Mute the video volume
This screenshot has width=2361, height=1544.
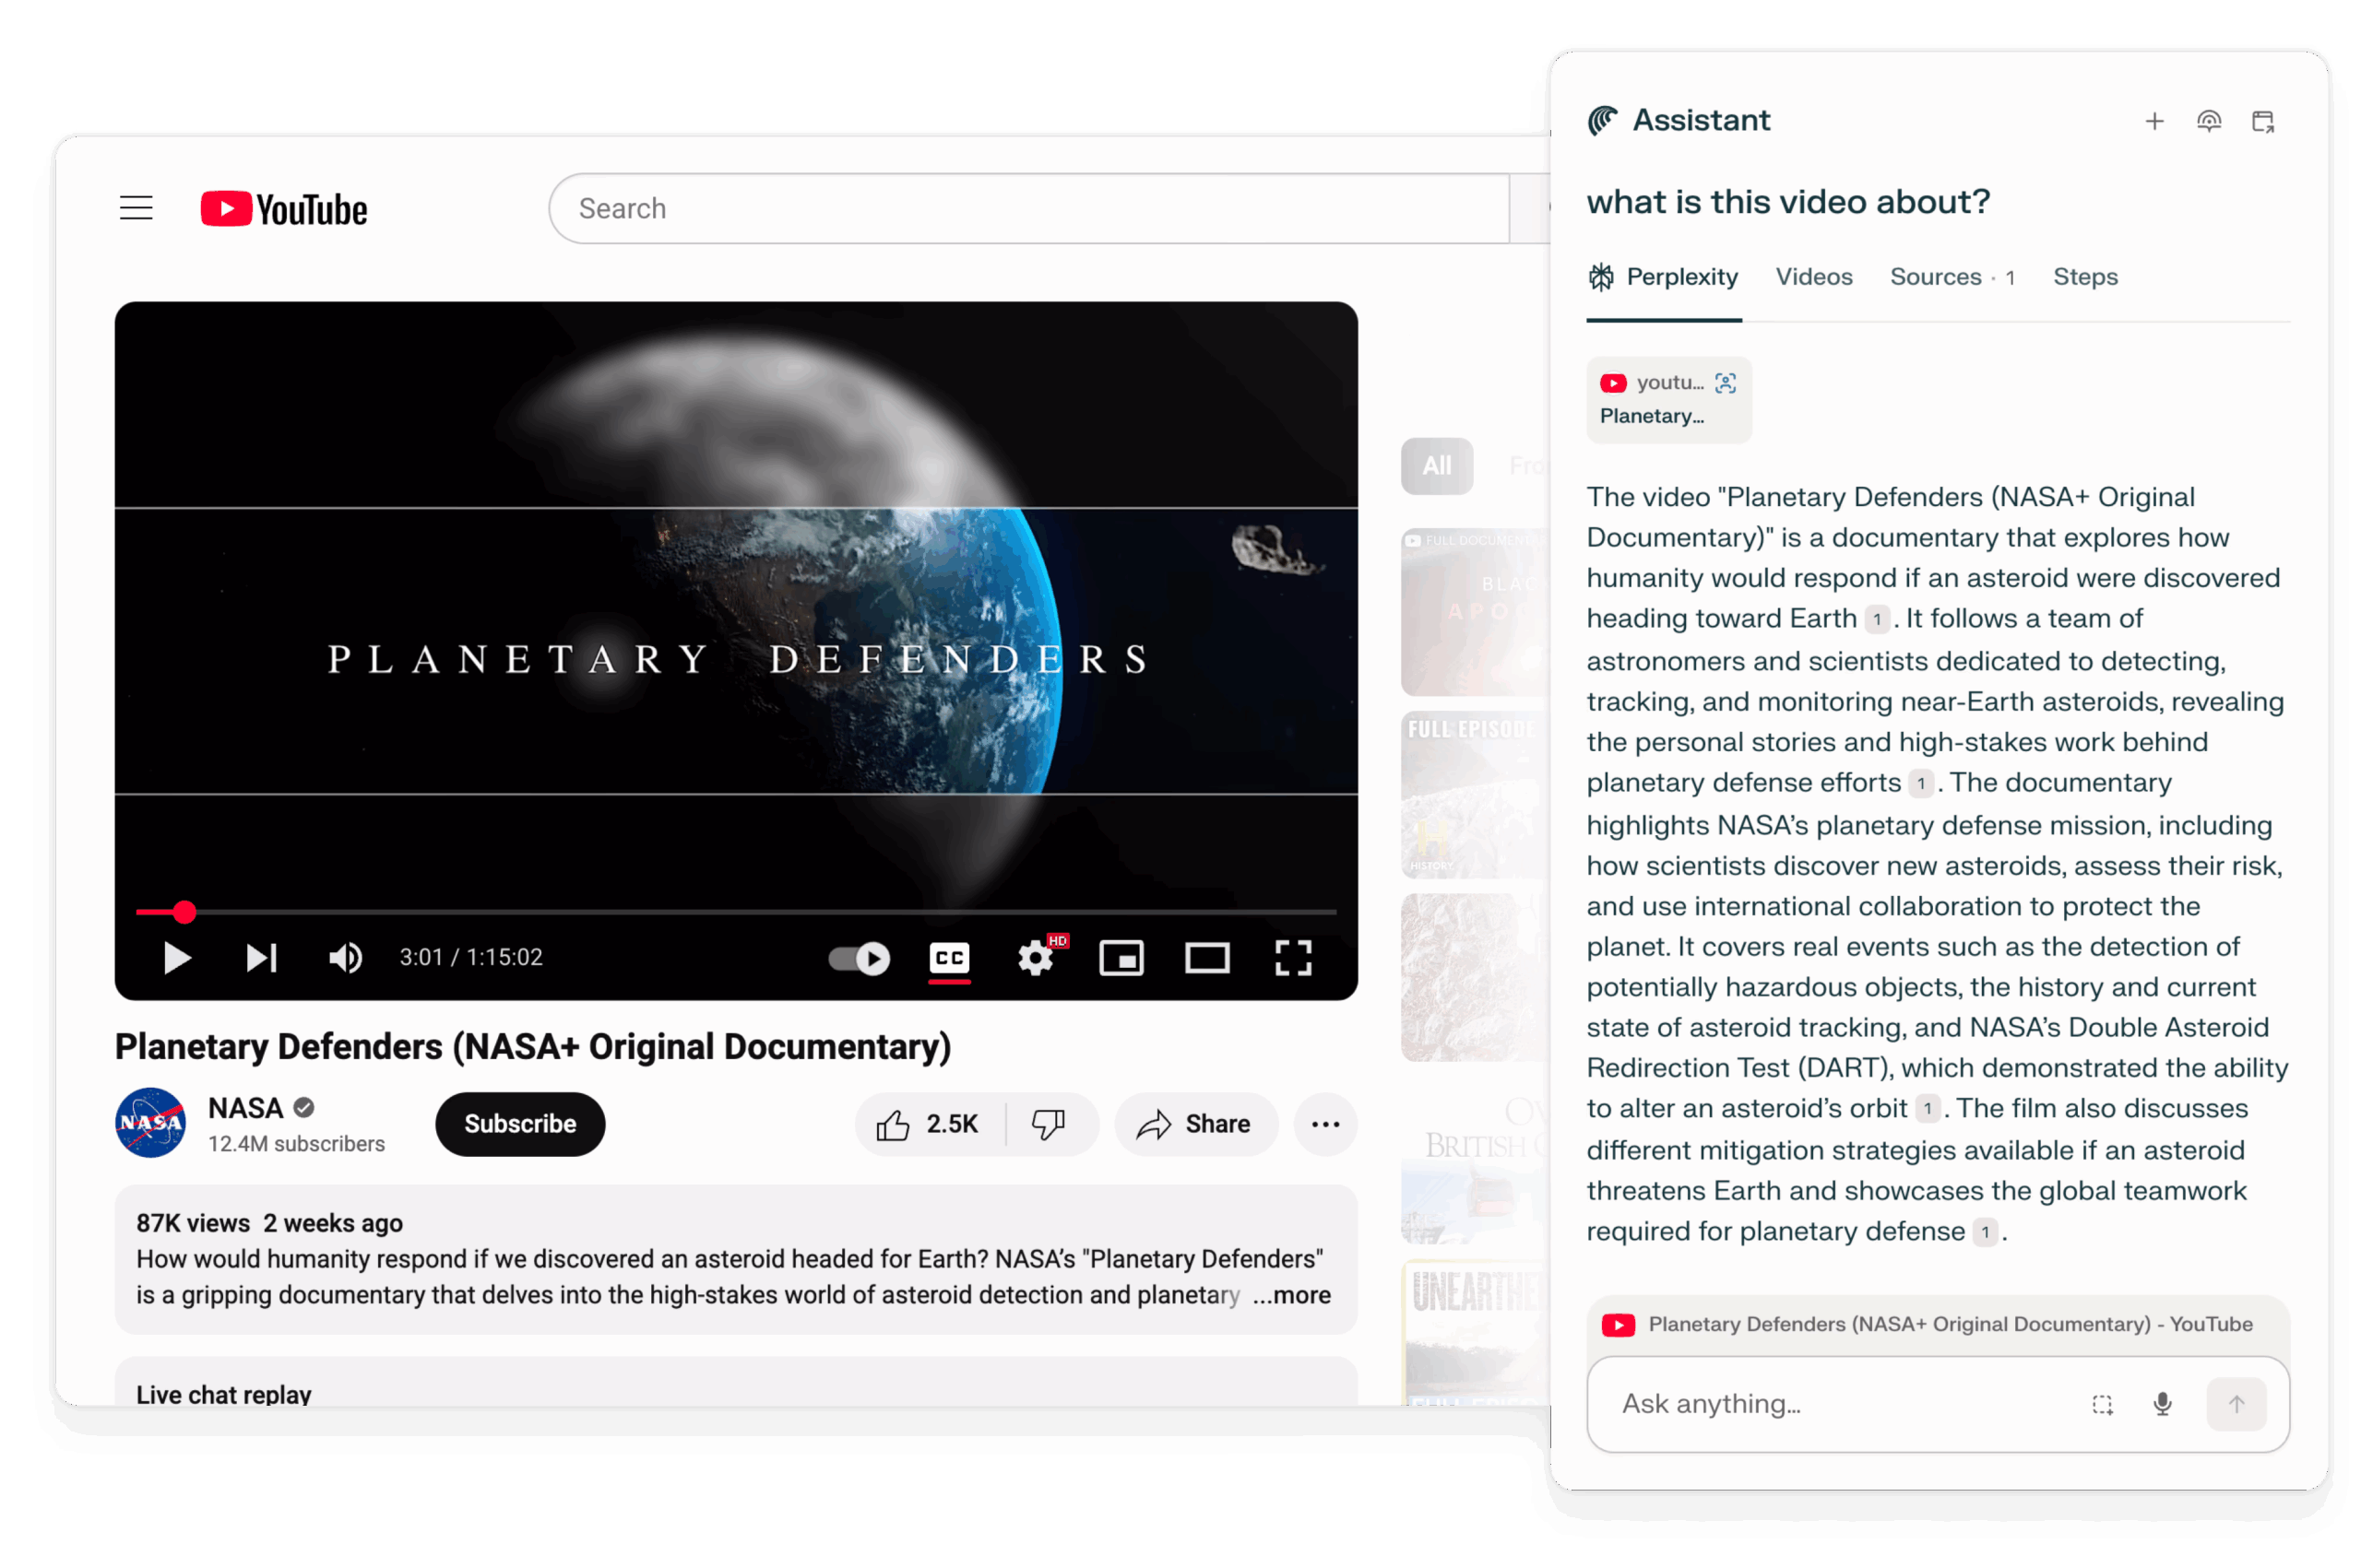point(344,958)
